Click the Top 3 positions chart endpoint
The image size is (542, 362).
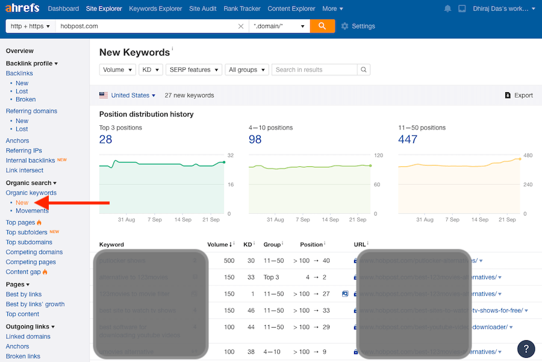coord(224,162)
